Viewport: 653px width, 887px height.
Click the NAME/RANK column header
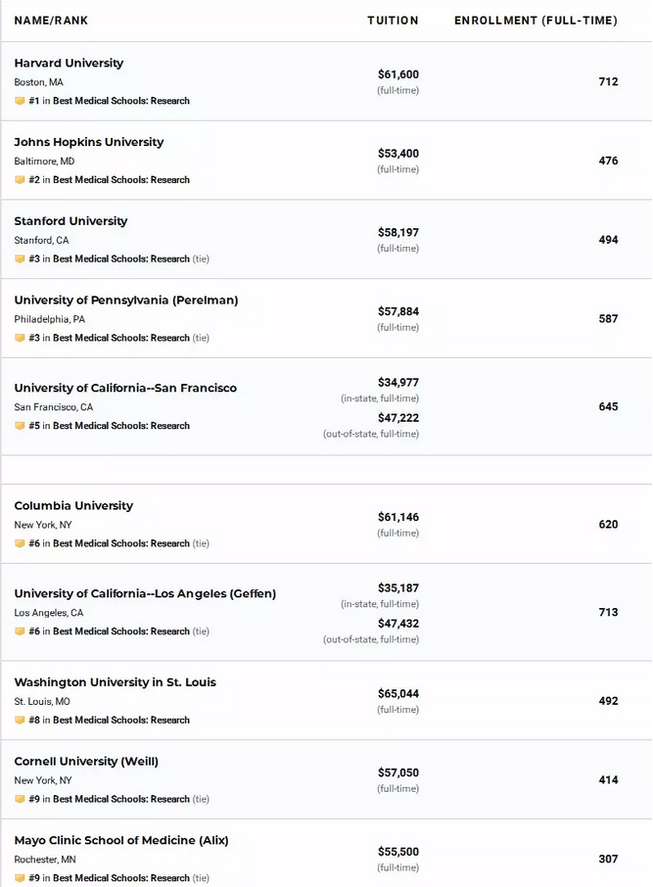click(51, 21)
